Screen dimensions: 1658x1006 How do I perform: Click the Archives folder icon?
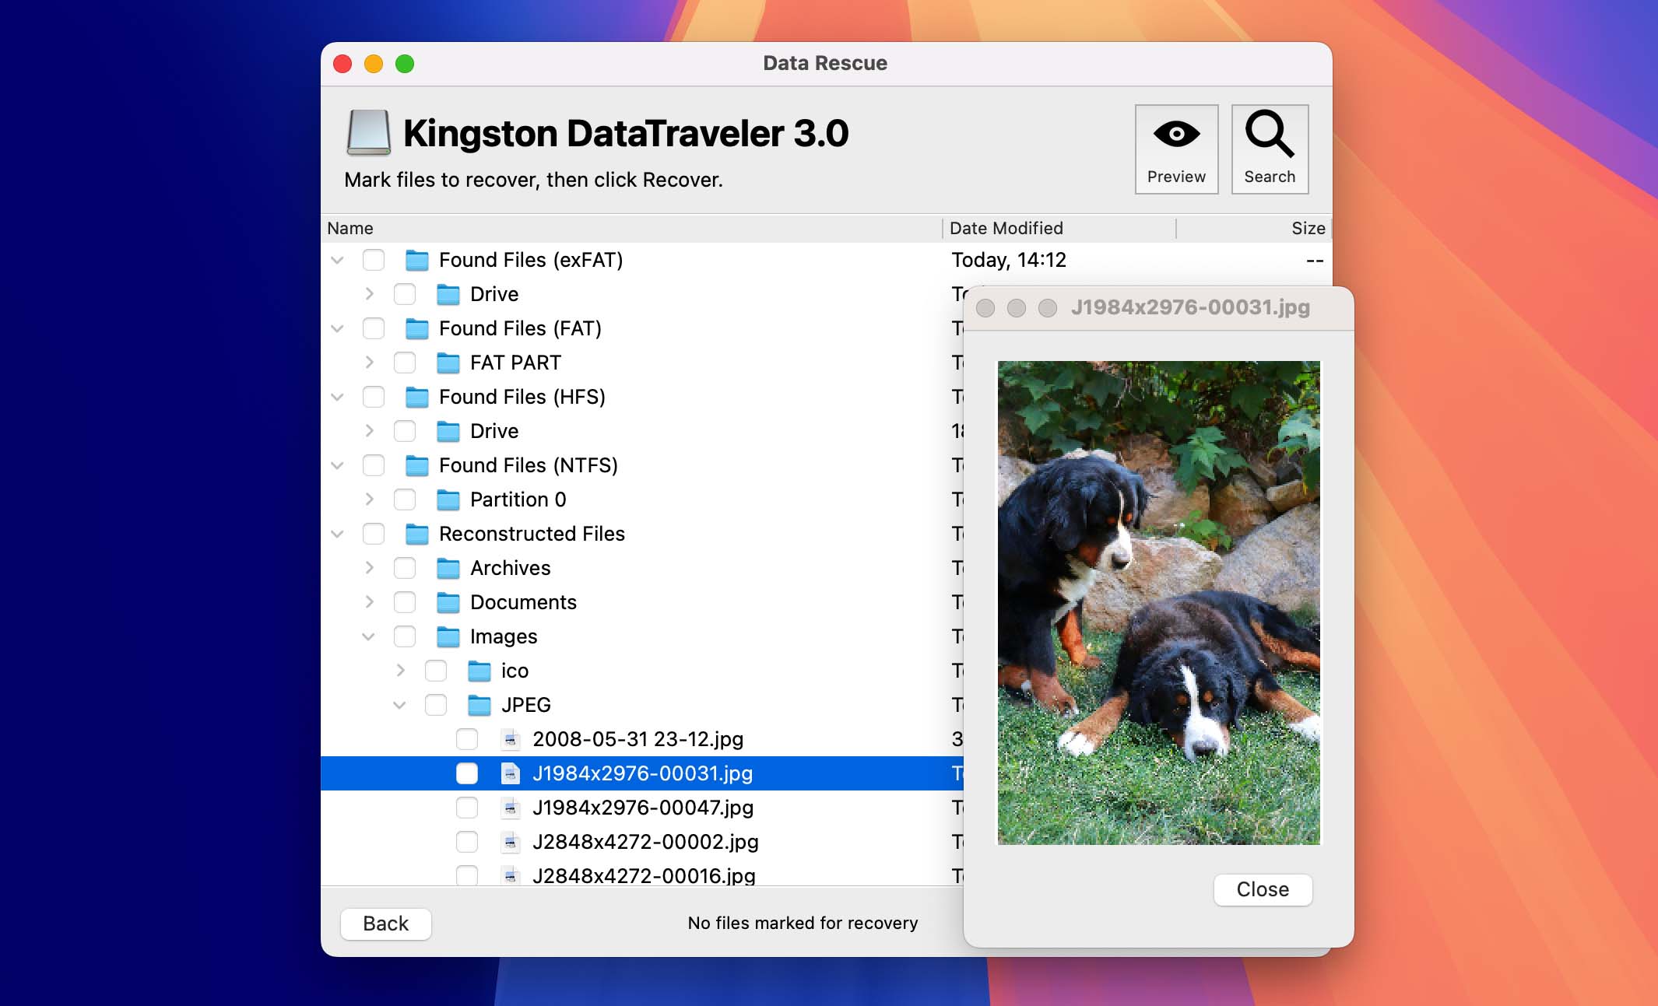tap(448, 568)
